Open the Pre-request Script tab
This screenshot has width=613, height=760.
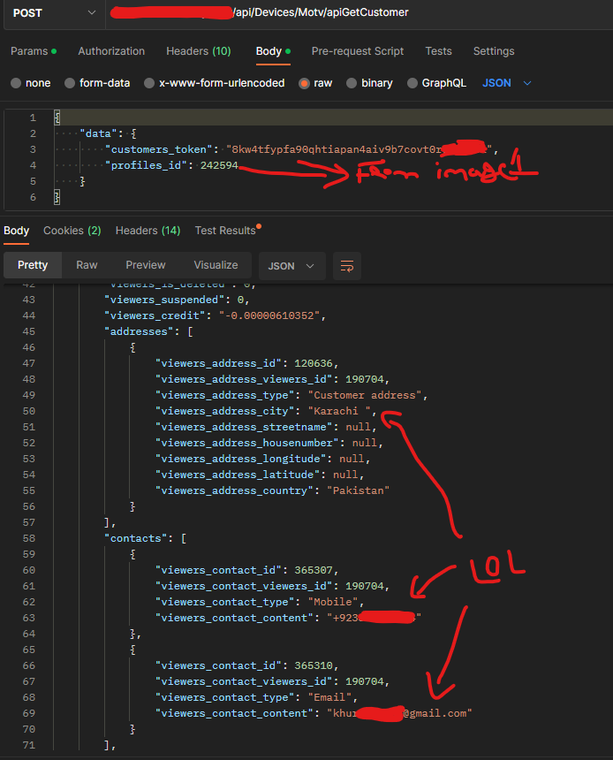point(358,51)
